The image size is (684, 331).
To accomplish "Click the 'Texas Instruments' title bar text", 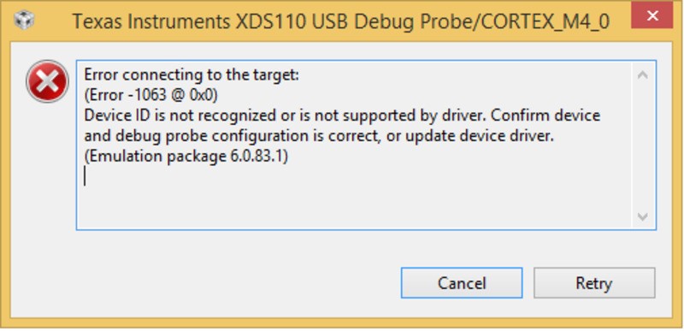I will click(x=151, y=21).
